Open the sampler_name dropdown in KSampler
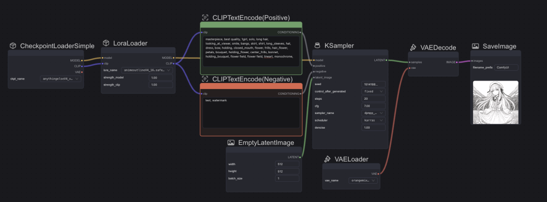547x202 pixels. pyautogui.click(x=373, y=113)
